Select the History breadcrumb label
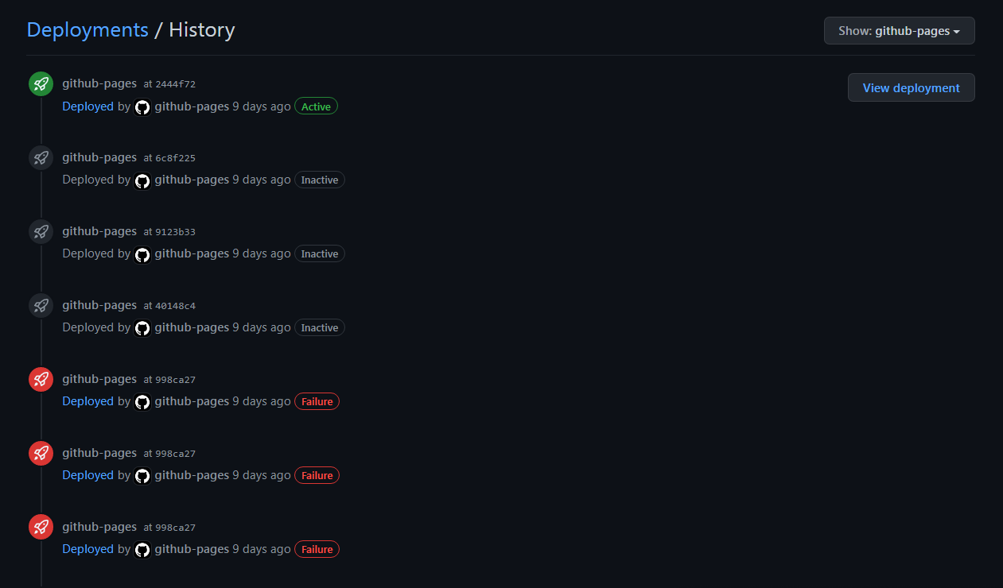 point(201,29)
